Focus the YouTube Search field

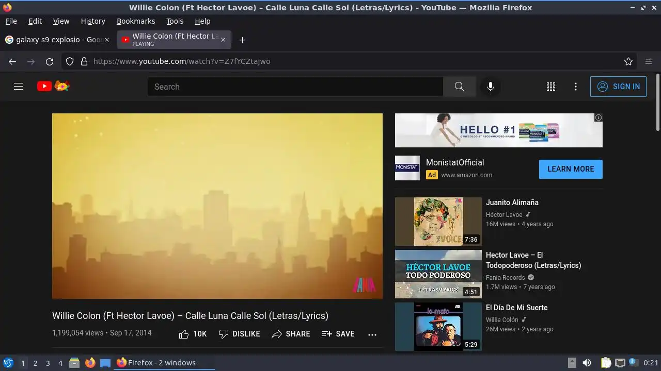click(x=295, y=87)
